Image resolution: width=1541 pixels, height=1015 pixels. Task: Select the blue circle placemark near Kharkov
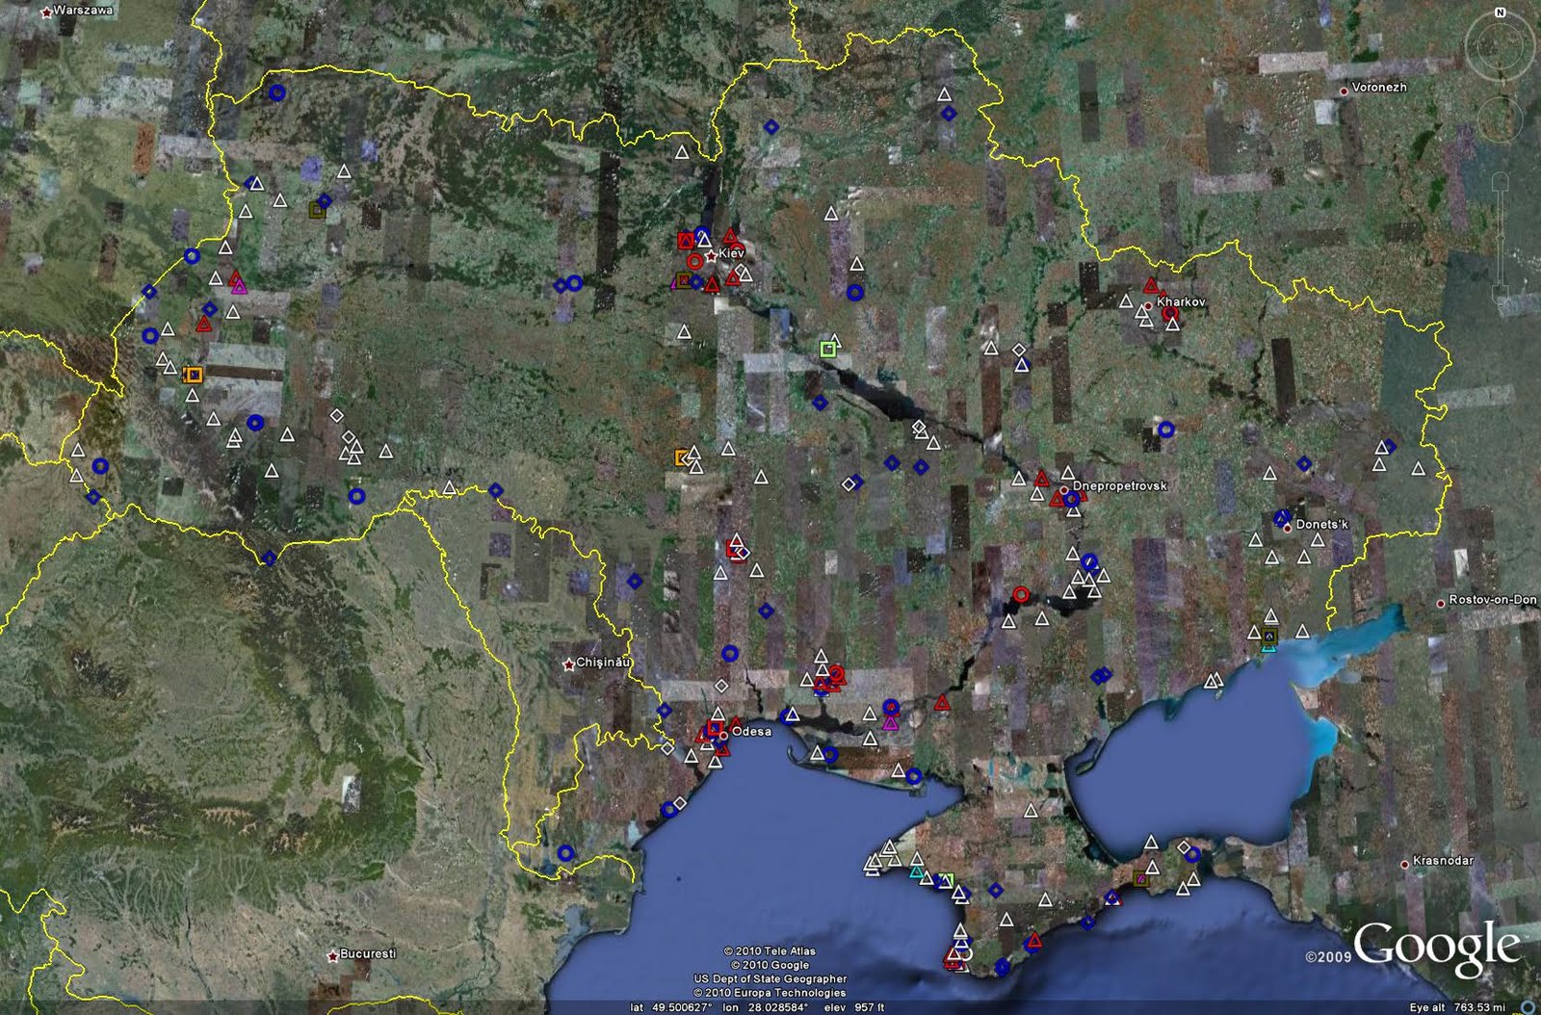pyautogui.click(x=1167, y=429)
